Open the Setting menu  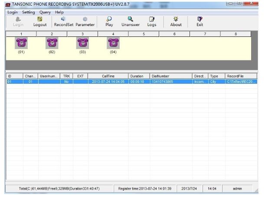(x=28, y=12)
